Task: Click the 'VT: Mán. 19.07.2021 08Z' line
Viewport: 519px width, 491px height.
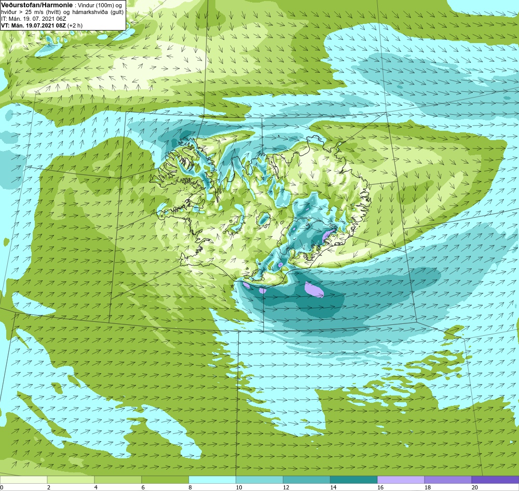Action: 33,25
